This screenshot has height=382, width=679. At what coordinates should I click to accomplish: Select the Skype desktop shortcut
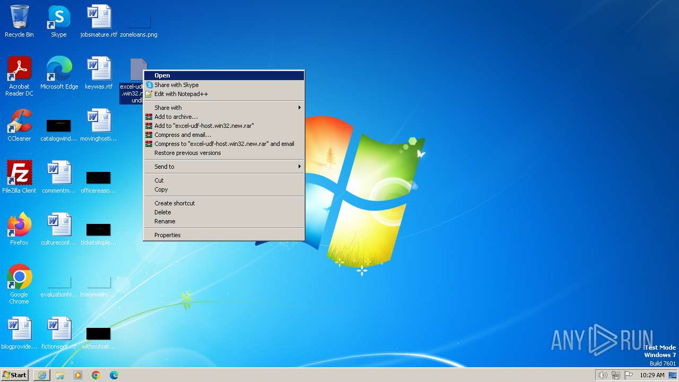tap(59, 21)
